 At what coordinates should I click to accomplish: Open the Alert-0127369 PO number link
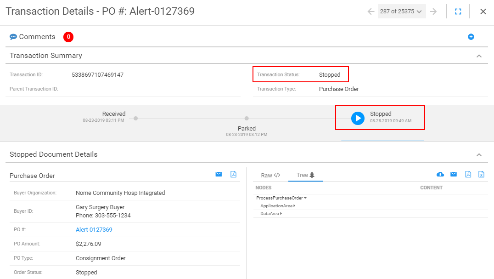[x=94, y=229]
